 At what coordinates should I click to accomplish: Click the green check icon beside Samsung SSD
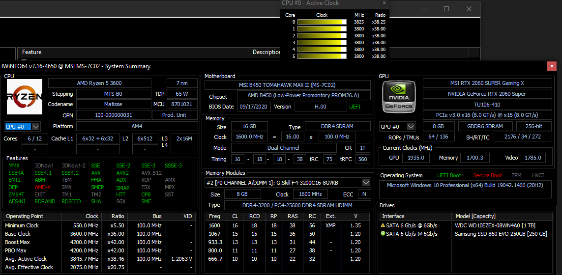[x=383, y=234]
